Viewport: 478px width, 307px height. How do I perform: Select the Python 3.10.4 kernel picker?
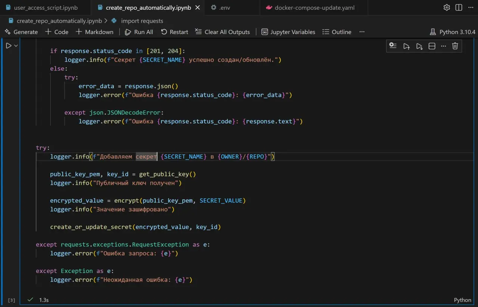pos(453,32)
